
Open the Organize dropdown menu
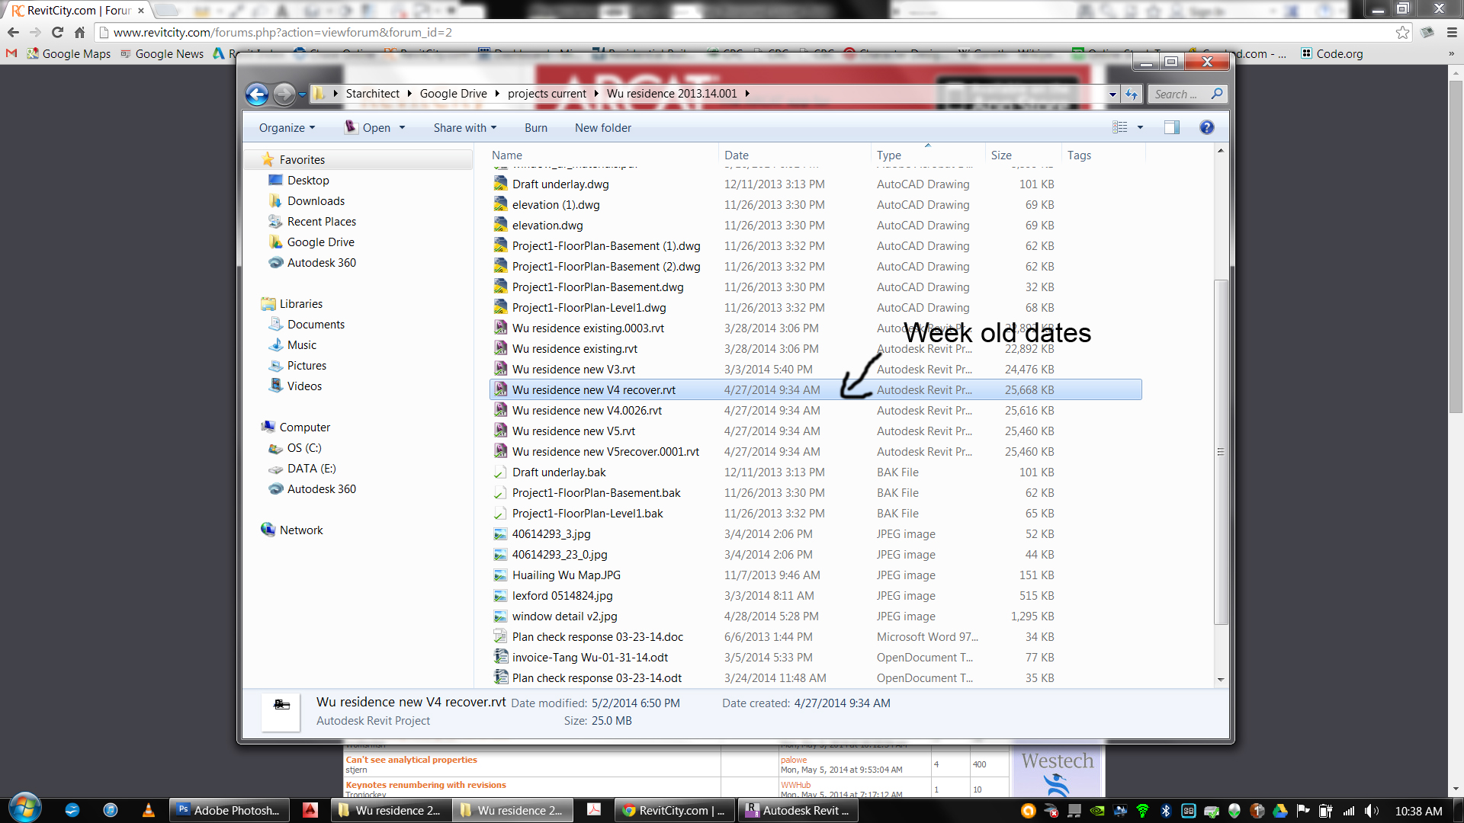[x=287, y=128]
